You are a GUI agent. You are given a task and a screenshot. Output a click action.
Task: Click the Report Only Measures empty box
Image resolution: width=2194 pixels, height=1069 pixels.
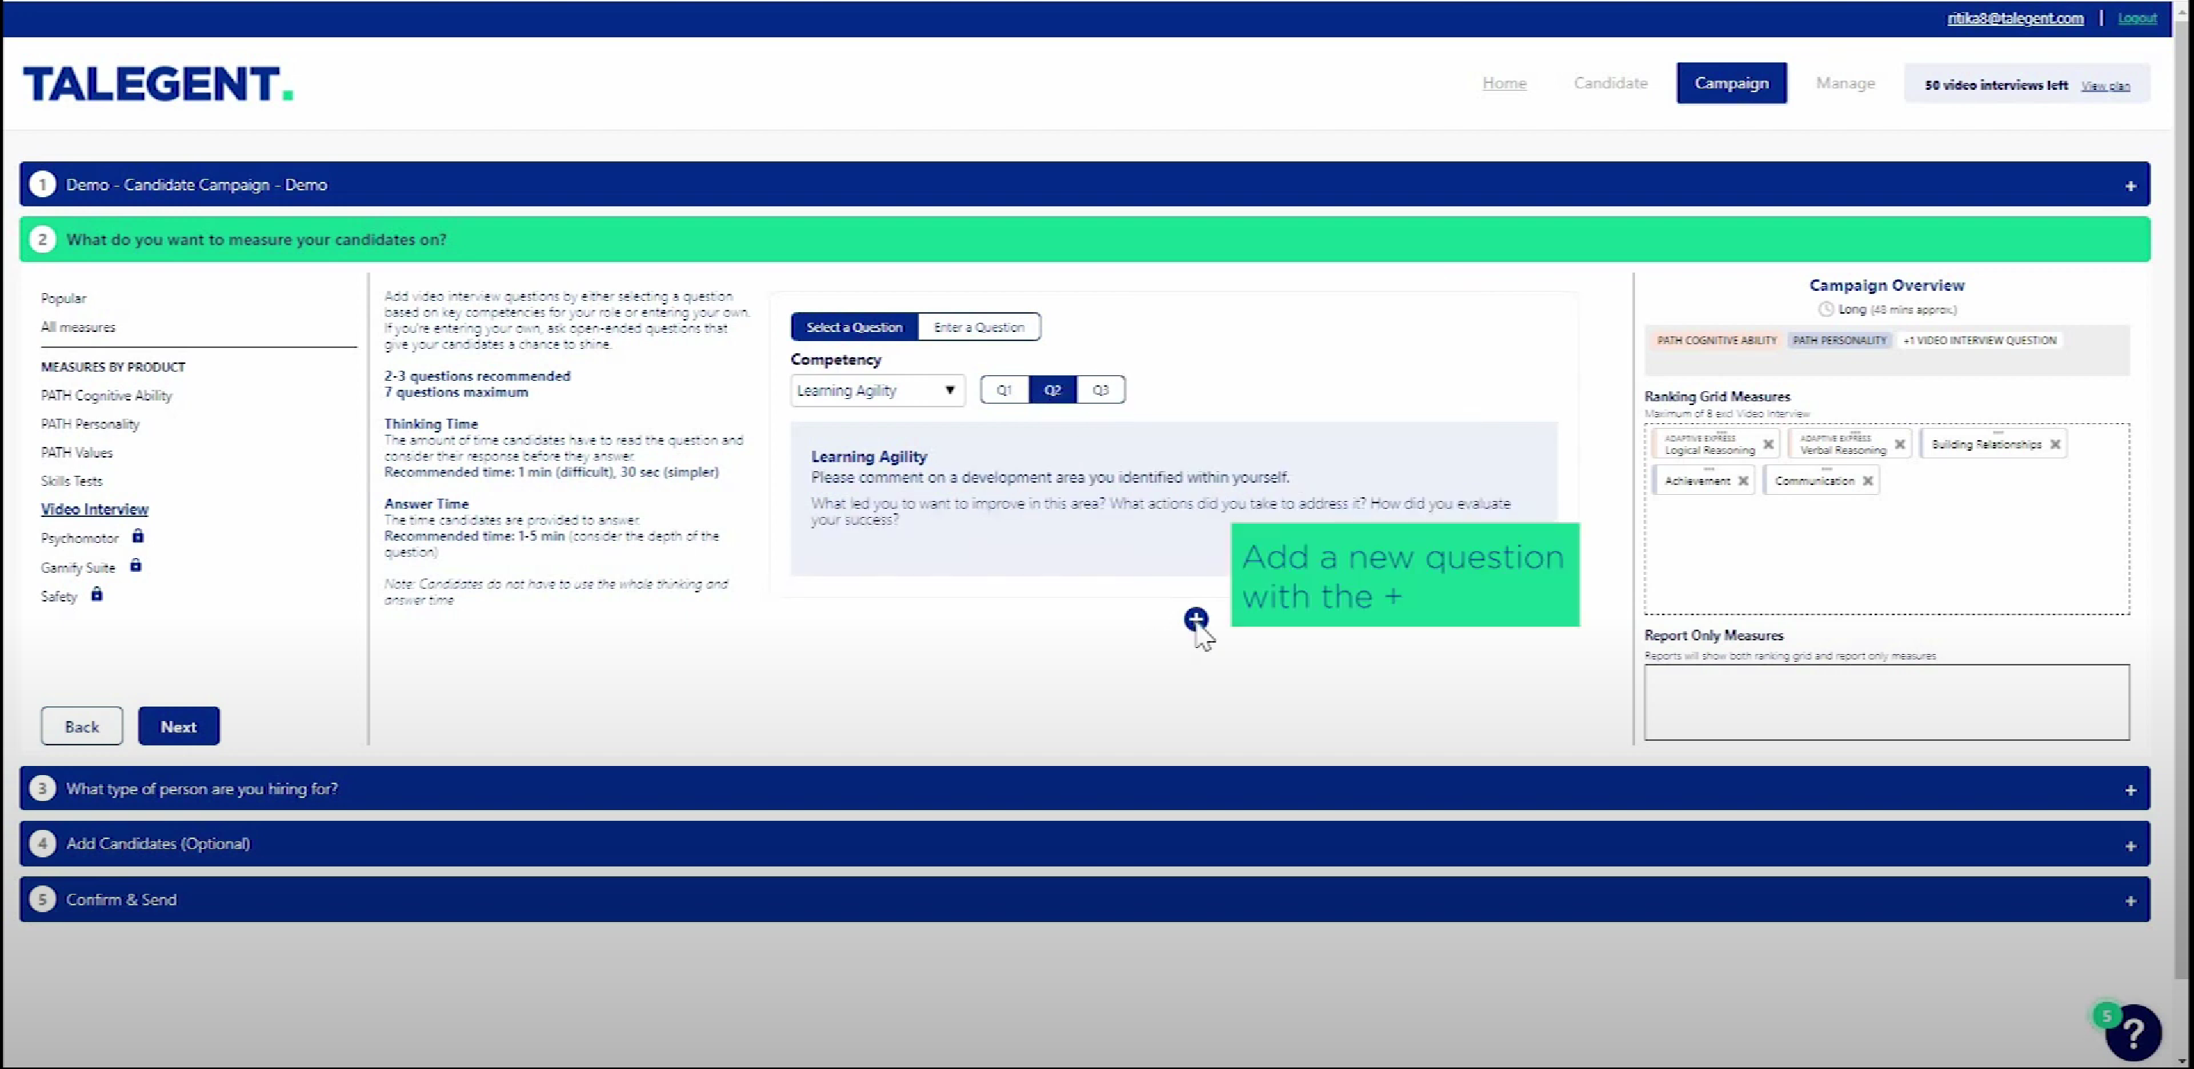pyautogui.click(x=1886, y=702)
